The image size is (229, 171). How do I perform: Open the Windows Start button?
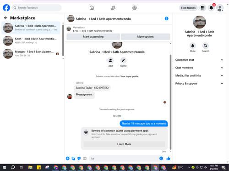(x=4, y=167)
